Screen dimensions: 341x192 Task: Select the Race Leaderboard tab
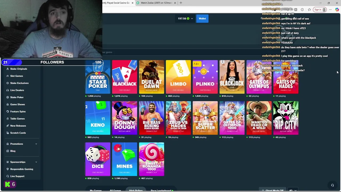pos(162,190)
